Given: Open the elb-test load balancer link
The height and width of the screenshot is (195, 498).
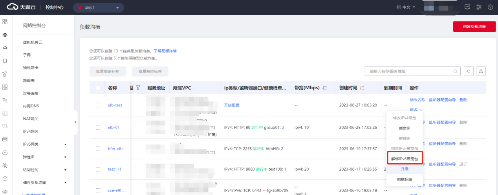Looking at the screenshot, I should pyautogui.click(x=115, y=105).
